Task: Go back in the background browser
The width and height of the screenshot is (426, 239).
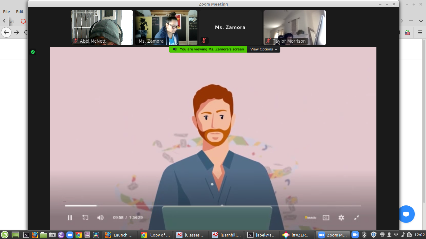Action: pyautogui.click(x=6, y=32)
